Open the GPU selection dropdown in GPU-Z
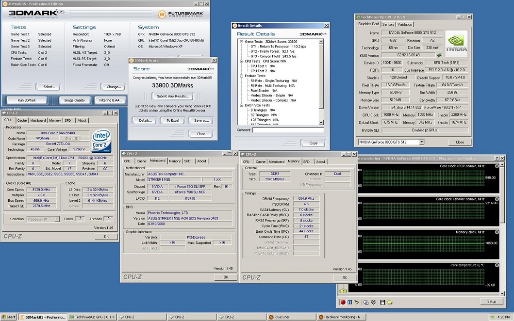 point(422,142)
